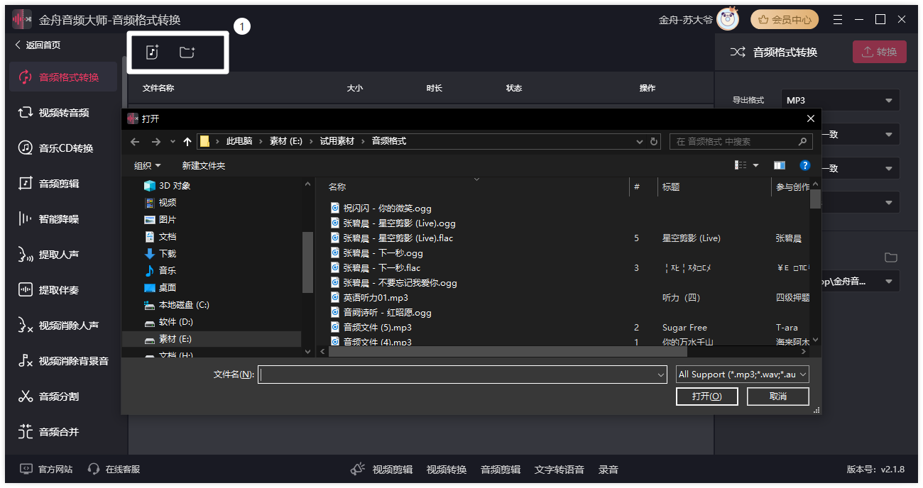
Task: Select 智能降噪 in the sidebar
Action: (58, 219)
